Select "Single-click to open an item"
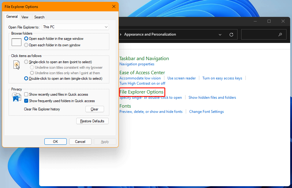Image resolution: width=292 pixels, height=188 pixels. tap(26, 62)
